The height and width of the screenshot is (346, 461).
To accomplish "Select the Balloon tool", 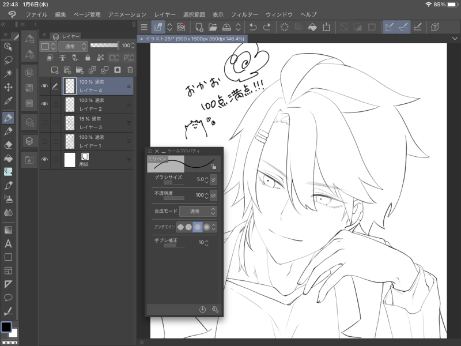I will (8, 298).
